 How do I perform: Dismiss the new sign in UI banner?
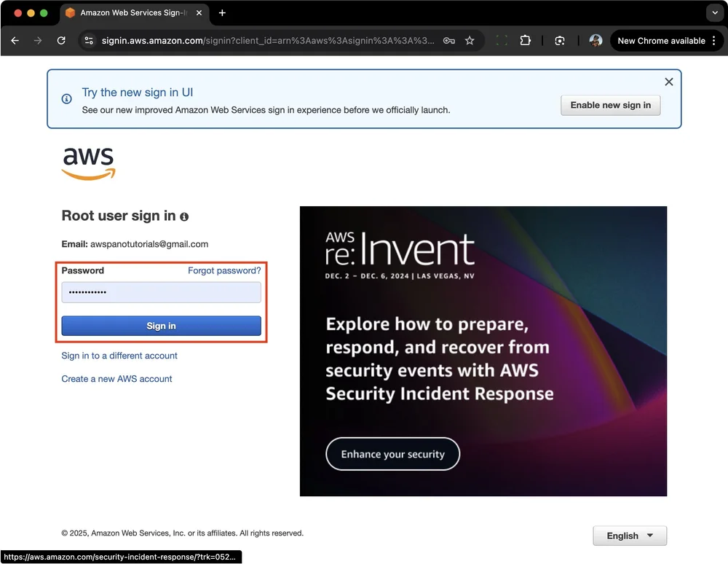tap(668, 82)
